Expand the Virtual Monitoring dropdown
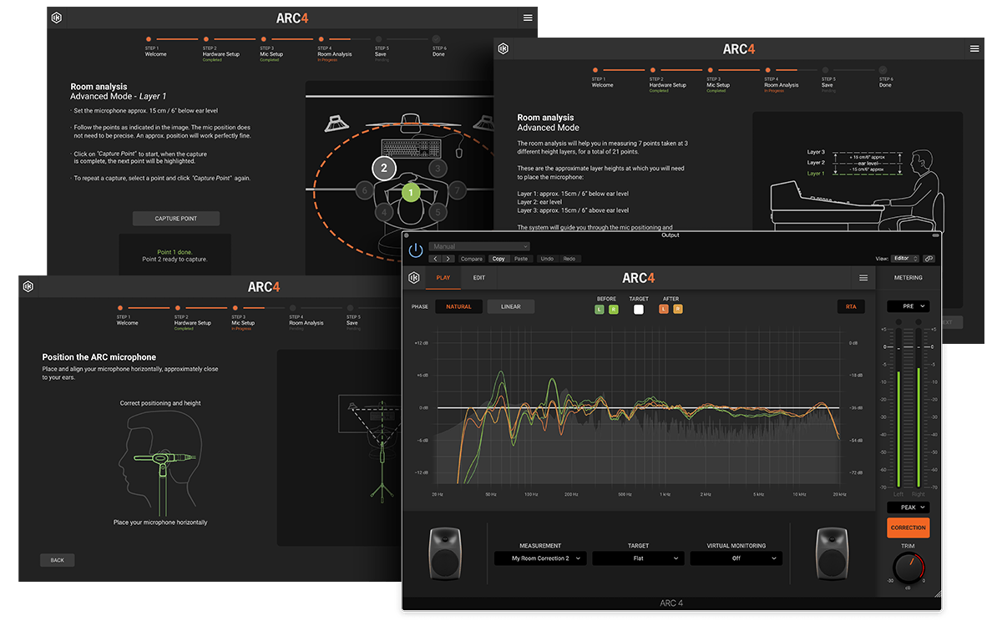1002x626 pixels. 736,558
